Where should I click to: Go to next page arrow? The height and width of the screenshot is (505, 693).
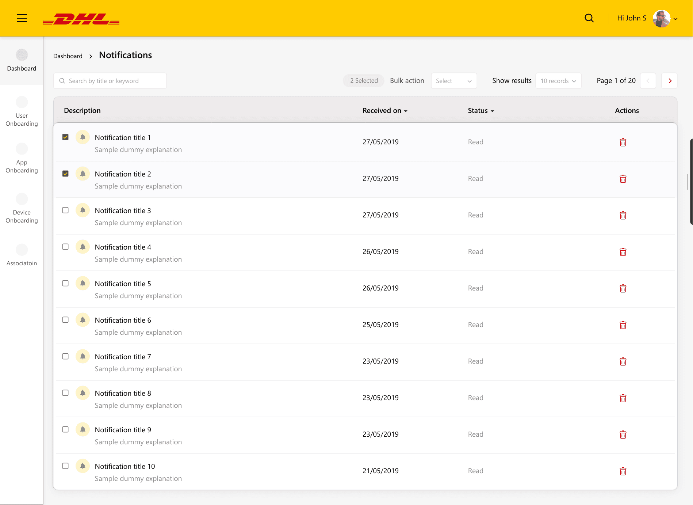pyautogui.click(x=670, y=81)
